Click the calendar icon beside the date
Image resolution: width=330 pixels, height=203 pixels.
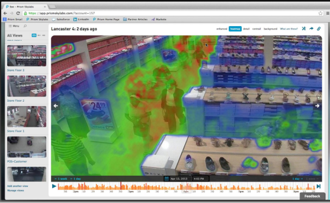(167, 179)
